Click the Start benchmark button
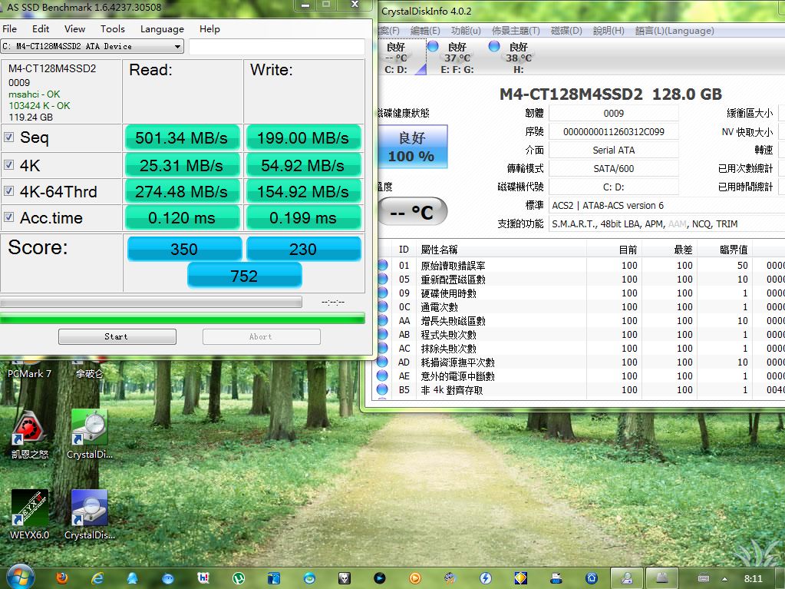The width and height of the screenshot is (785, 589). (x=117, y=336)
